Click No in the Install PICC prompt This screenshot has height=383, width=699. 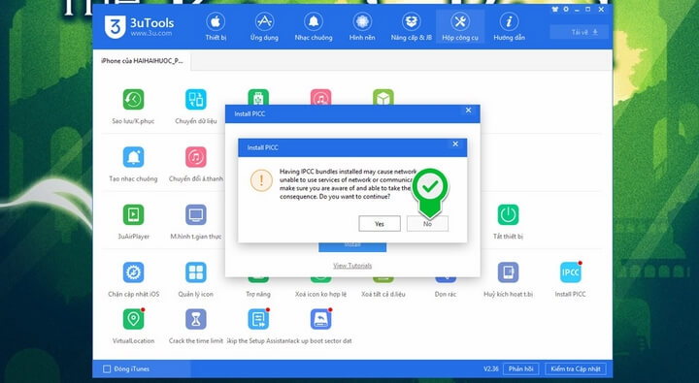(427, 224)
